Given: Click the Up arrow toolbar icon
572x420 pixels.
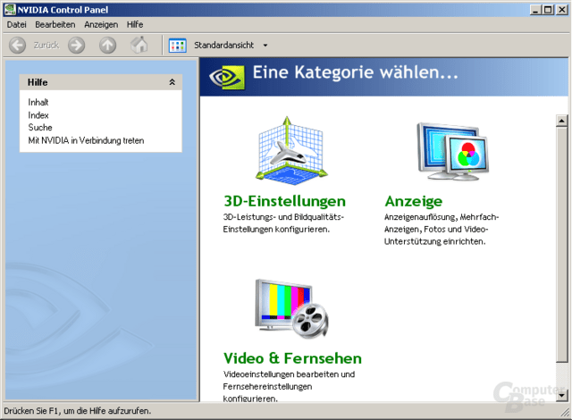Looking at the screenshot, I should point(107,46).
